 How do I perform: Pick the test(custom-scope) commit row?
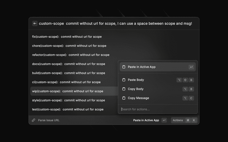68,109
